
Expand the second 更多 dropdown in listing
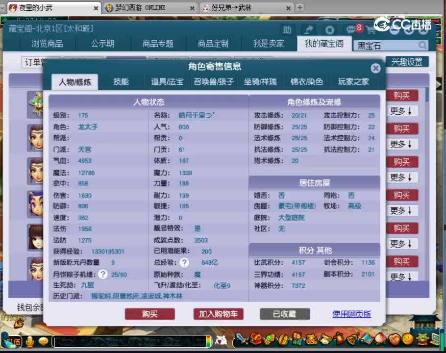click(401, 144)
